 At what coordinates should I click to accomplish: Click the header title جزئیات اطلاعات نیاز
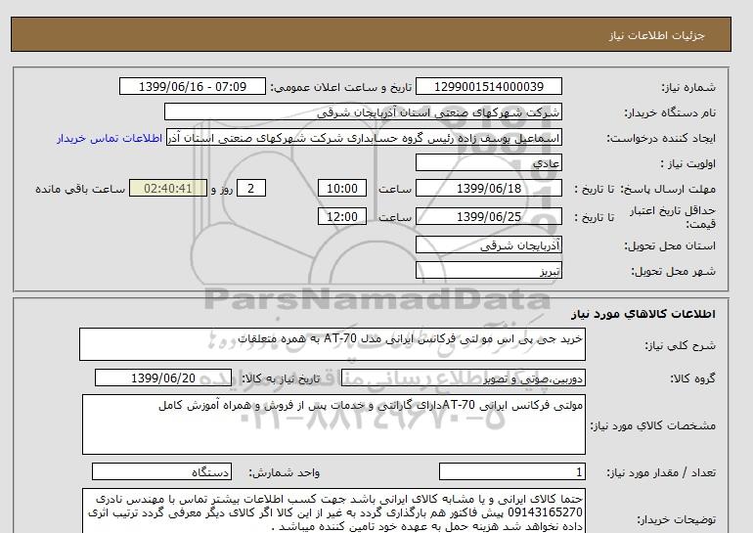click(x=656, y=35)
